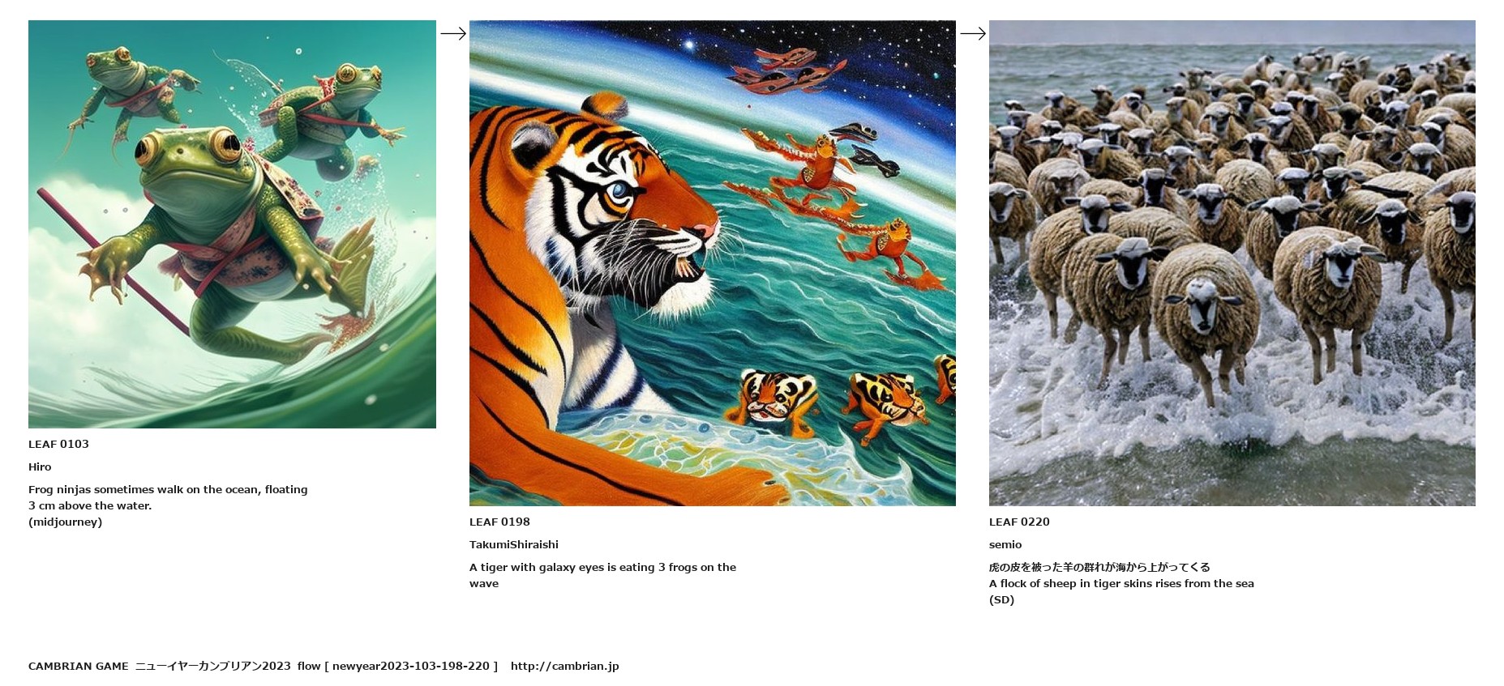Screen dimensions: 1504x686
Task: Click the LEAF 0103 label
Action: (58, 444)
